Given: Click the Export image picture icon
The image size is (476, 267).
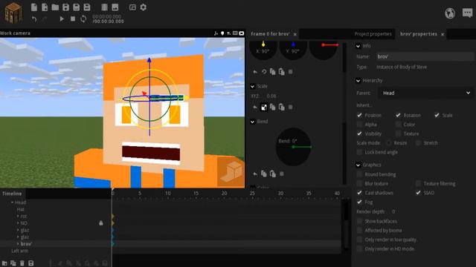Looking at the screenshot, I should pyautogui.click(x=115, y=7).
